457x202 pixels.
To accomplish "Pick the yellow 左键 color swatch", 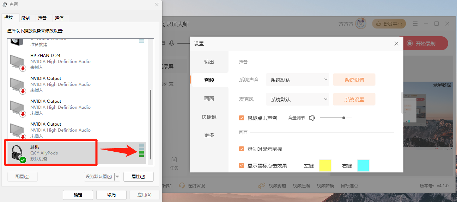I will (325, 165).
